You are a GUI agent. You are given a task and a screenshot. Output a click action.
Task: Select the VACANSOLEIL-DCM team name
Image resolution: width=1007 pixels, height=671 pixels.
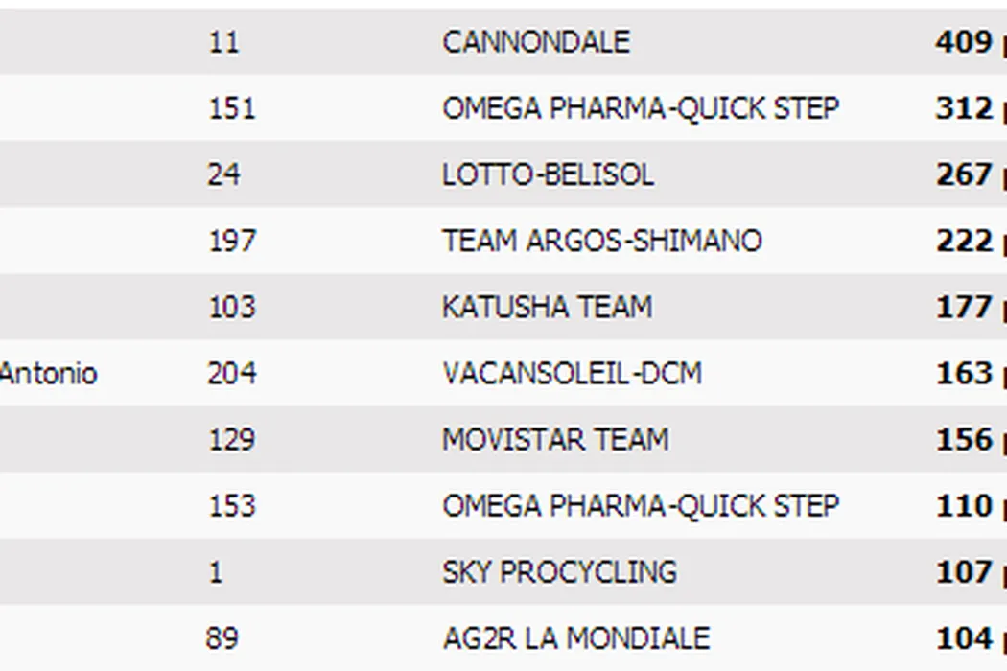tap(572, 373)
